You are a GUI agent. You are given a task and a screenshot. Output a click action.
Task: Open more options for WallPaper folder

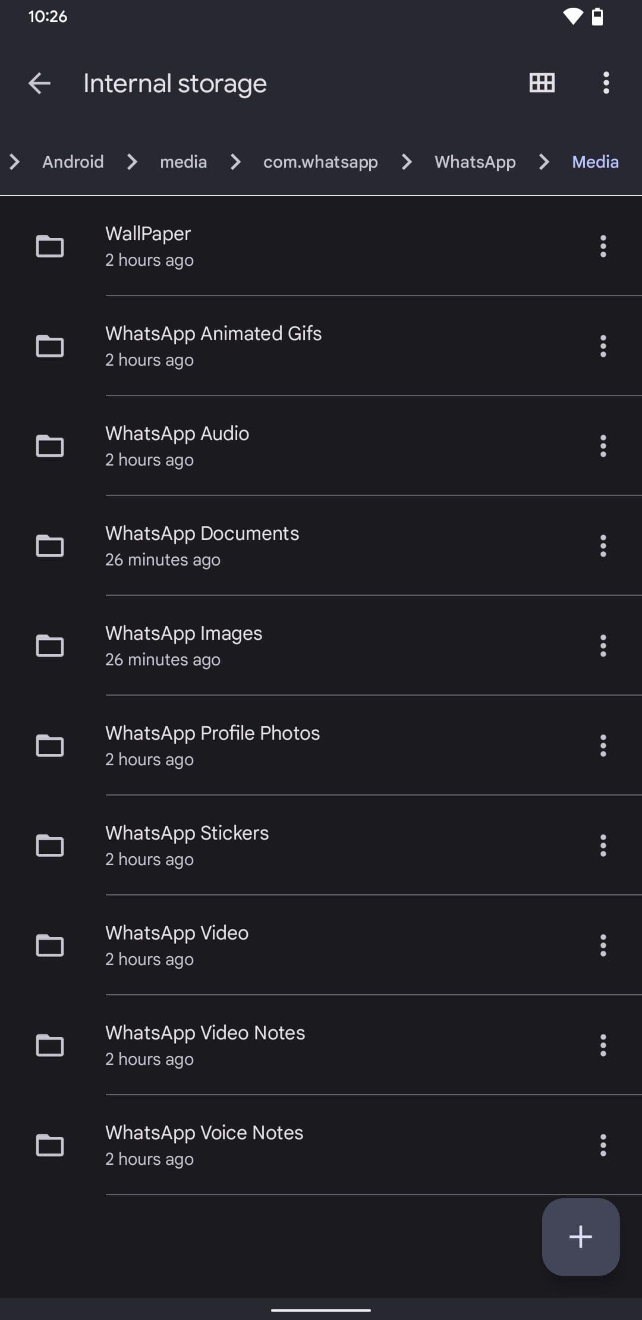tap(603, 246)
